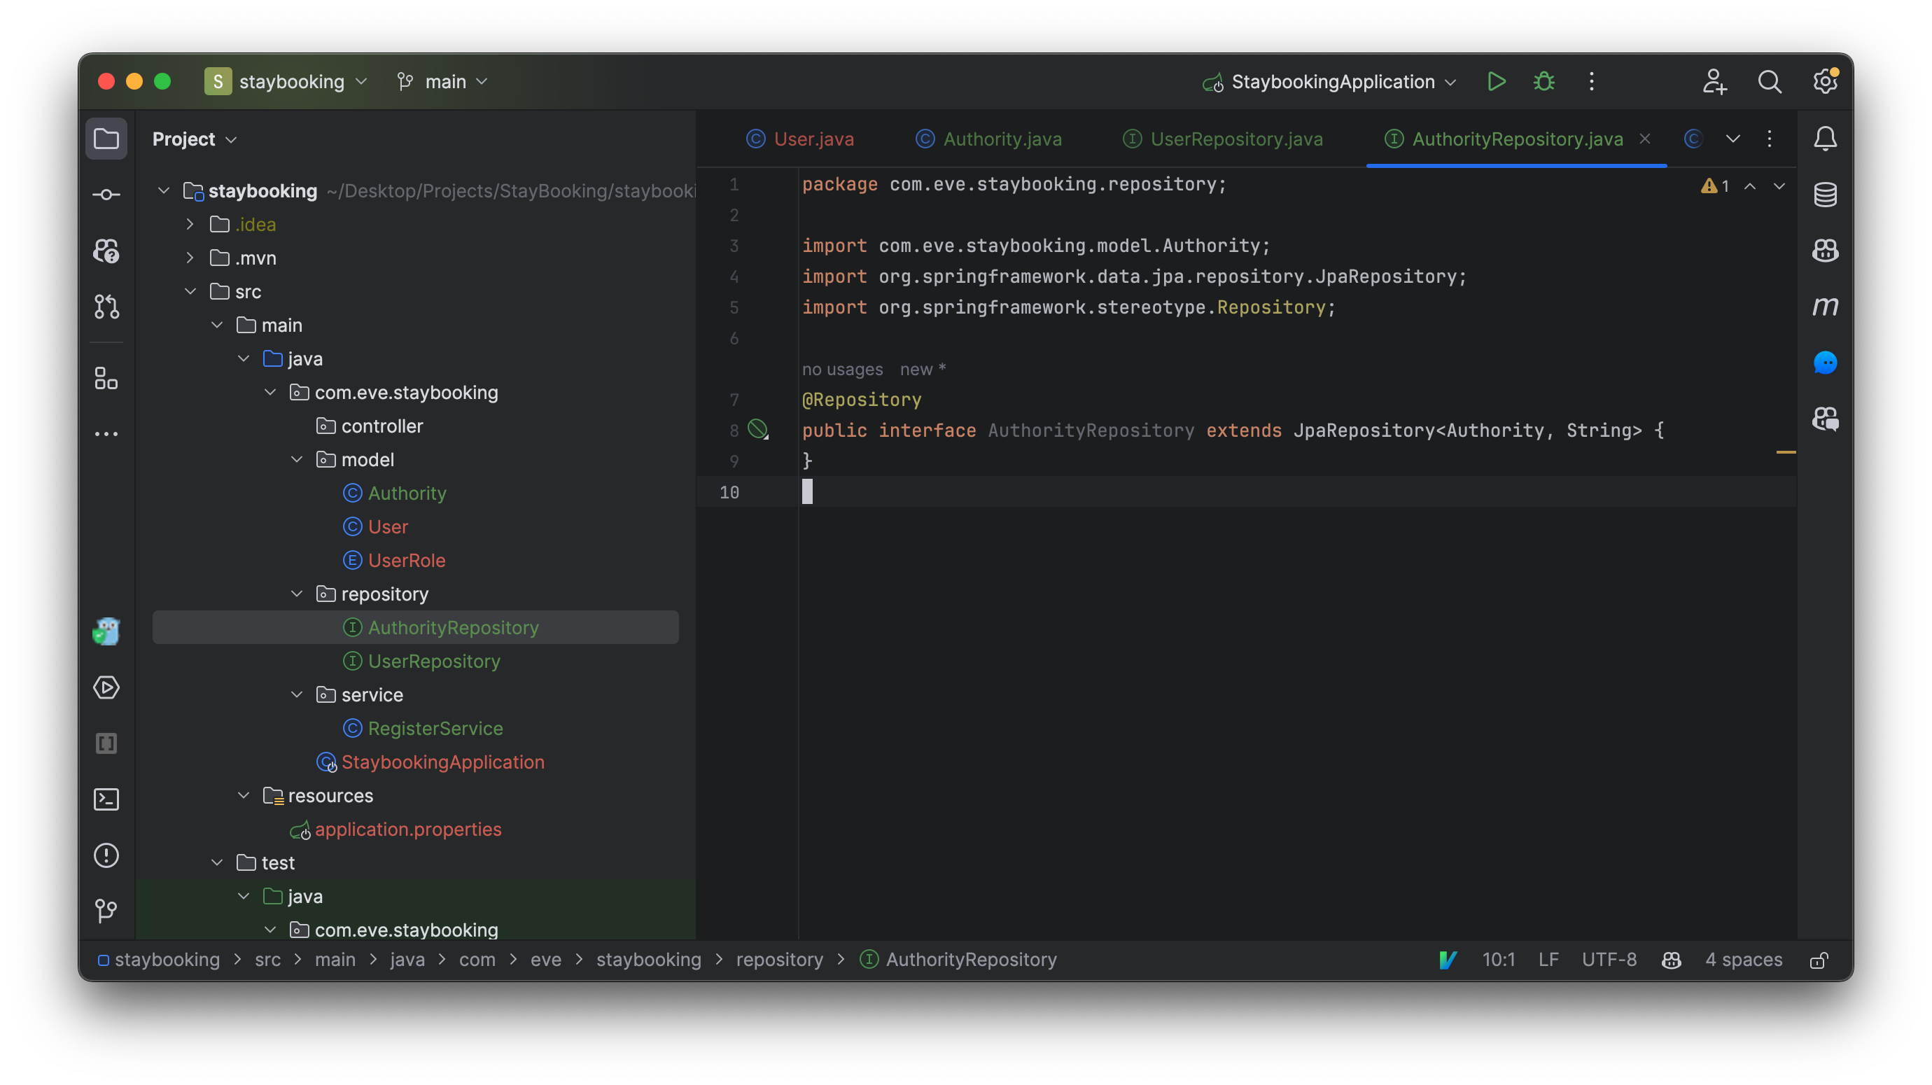1932x1085 pixels.
Task: Start debugging with the bug icon
Action: coord(1543,81)
